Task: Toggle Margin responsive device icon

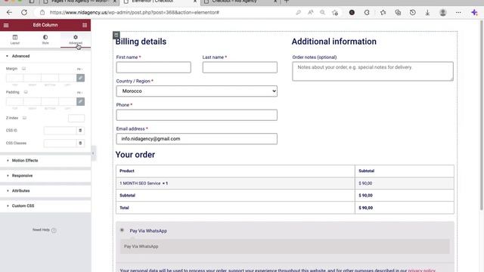Action: click(23, 69)
